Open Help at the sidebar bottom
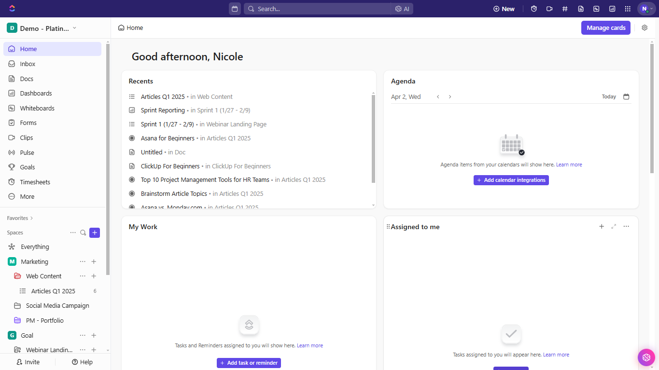Viewport: 659px width, 370px height. click(x=82, y=362)
